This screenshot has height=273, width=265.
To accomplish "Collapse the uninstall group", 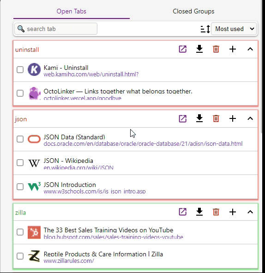I will 250,49.
